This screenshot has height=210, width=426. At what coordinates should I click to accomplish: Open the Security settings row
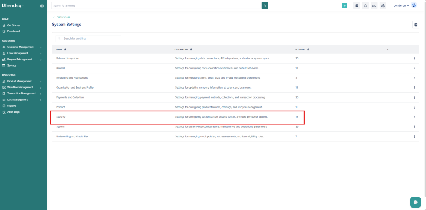coord(61,117)
